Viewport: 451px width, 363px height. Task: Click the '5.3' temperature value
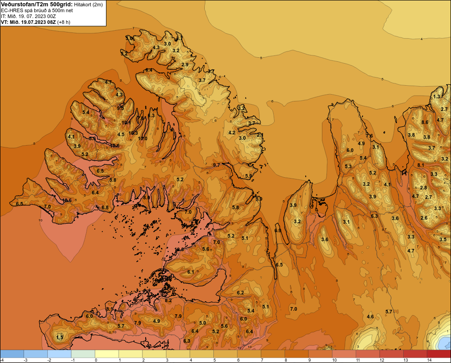pyautogui.click(x=348, y=166)
